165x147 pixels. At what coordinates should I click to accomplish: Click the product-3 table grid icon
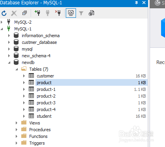pos(31,103)
